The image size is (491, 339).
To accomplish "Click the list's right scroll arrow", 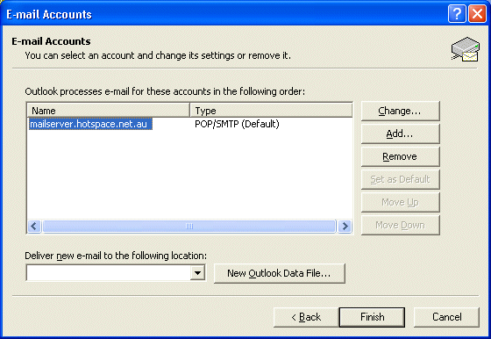I will coord(345,226).
